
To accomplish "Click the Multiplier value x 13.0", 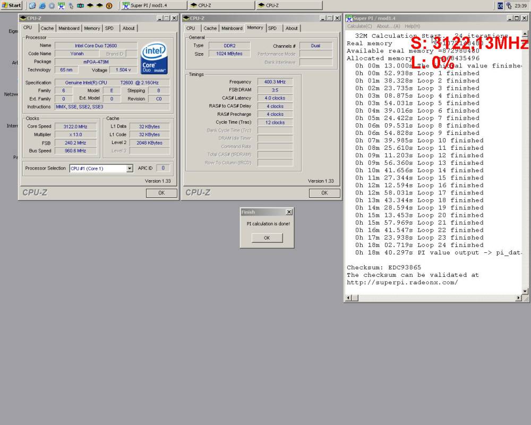I will tap(75, 134).
